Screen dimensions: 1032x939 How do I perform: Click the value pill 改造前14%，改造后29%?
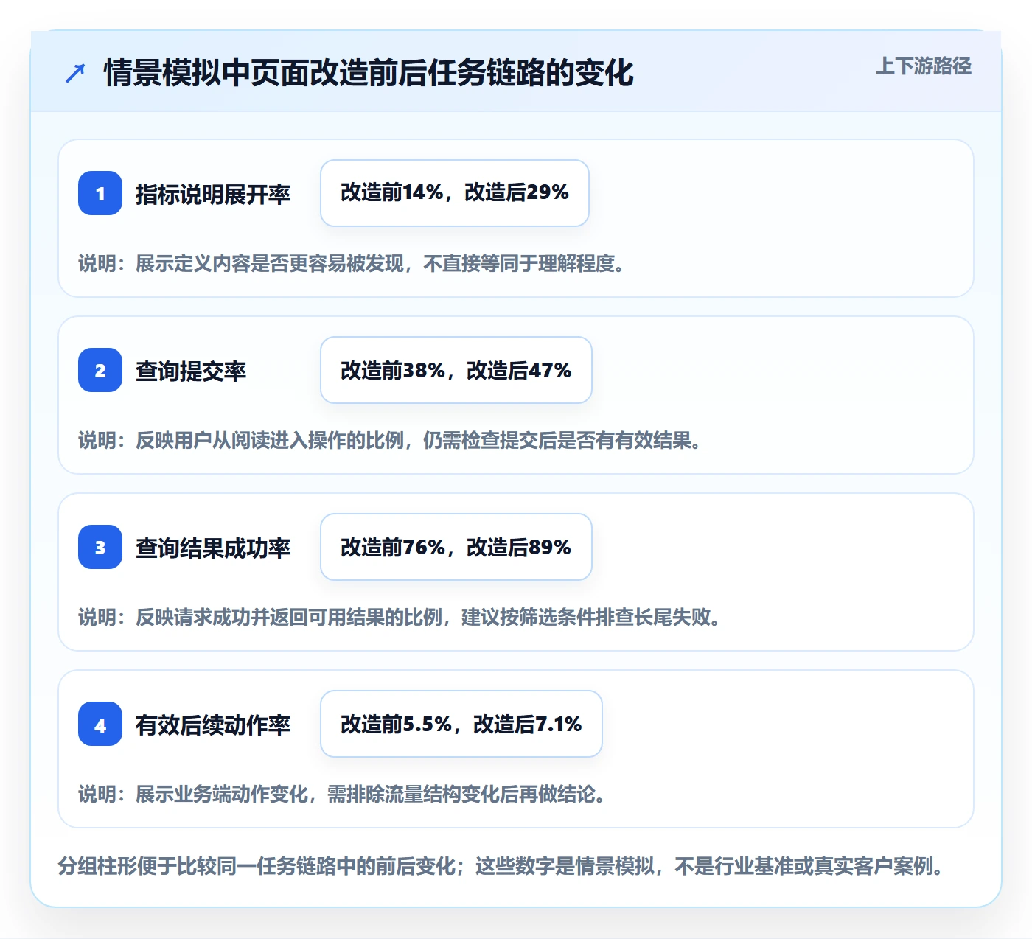(x=455, y=193)
